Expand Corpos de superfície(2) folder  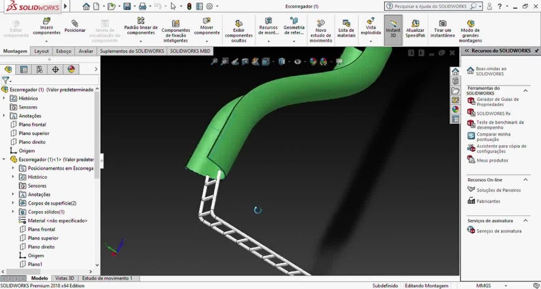tap(13, 203)
